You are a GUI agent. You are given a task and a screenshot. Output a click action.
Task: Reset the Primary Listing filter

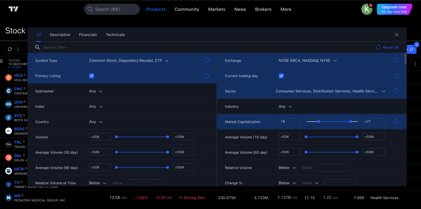pyautogui.click(x=207, y=76)
